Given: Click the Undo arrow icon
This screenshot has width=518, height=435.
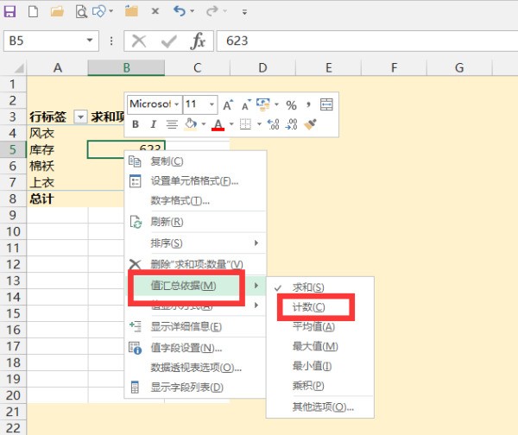Looking at the screenshot, I should pyautogui.click(x=179, y=11).
